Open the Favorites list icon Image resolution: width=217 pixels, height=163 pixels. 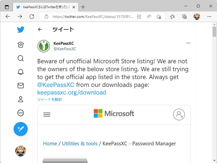coord(172,17)
